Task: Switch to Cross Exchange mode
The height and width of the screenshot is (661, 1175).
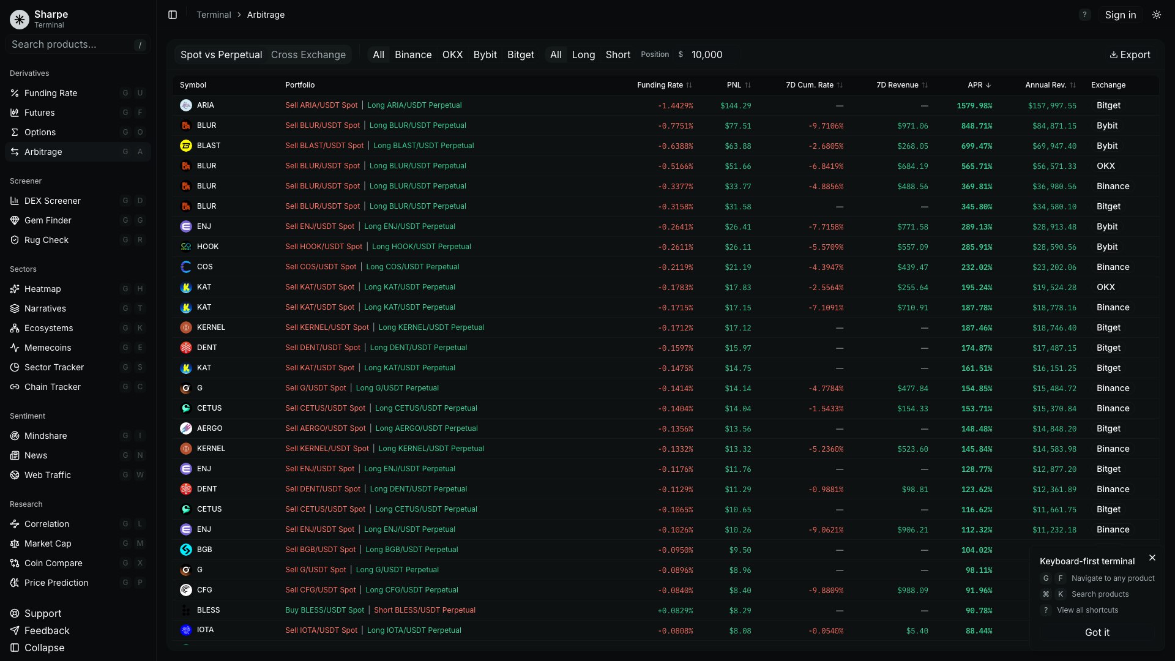Action: 308,54
